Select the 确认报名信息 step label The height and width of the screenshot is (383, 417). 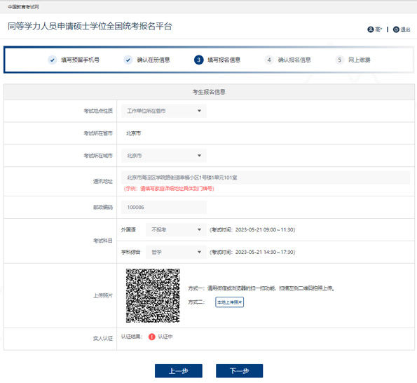pyautogui.click(x=294, y=60)
